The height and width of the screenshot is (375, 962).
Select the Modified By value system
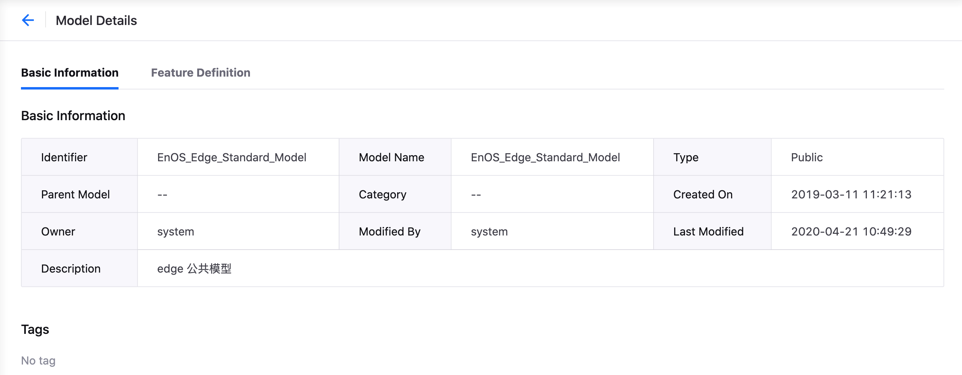pyautogui.click(x=489, y=232)
